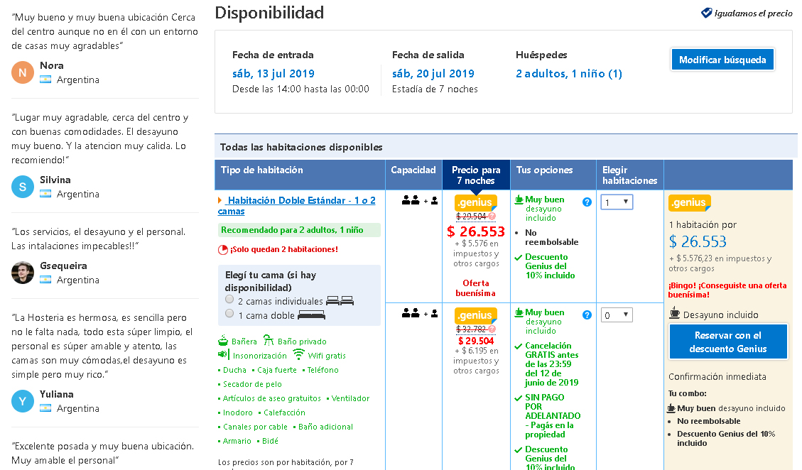
Task: Click Confirmación inmediata text
Action: tap(717, 376)
